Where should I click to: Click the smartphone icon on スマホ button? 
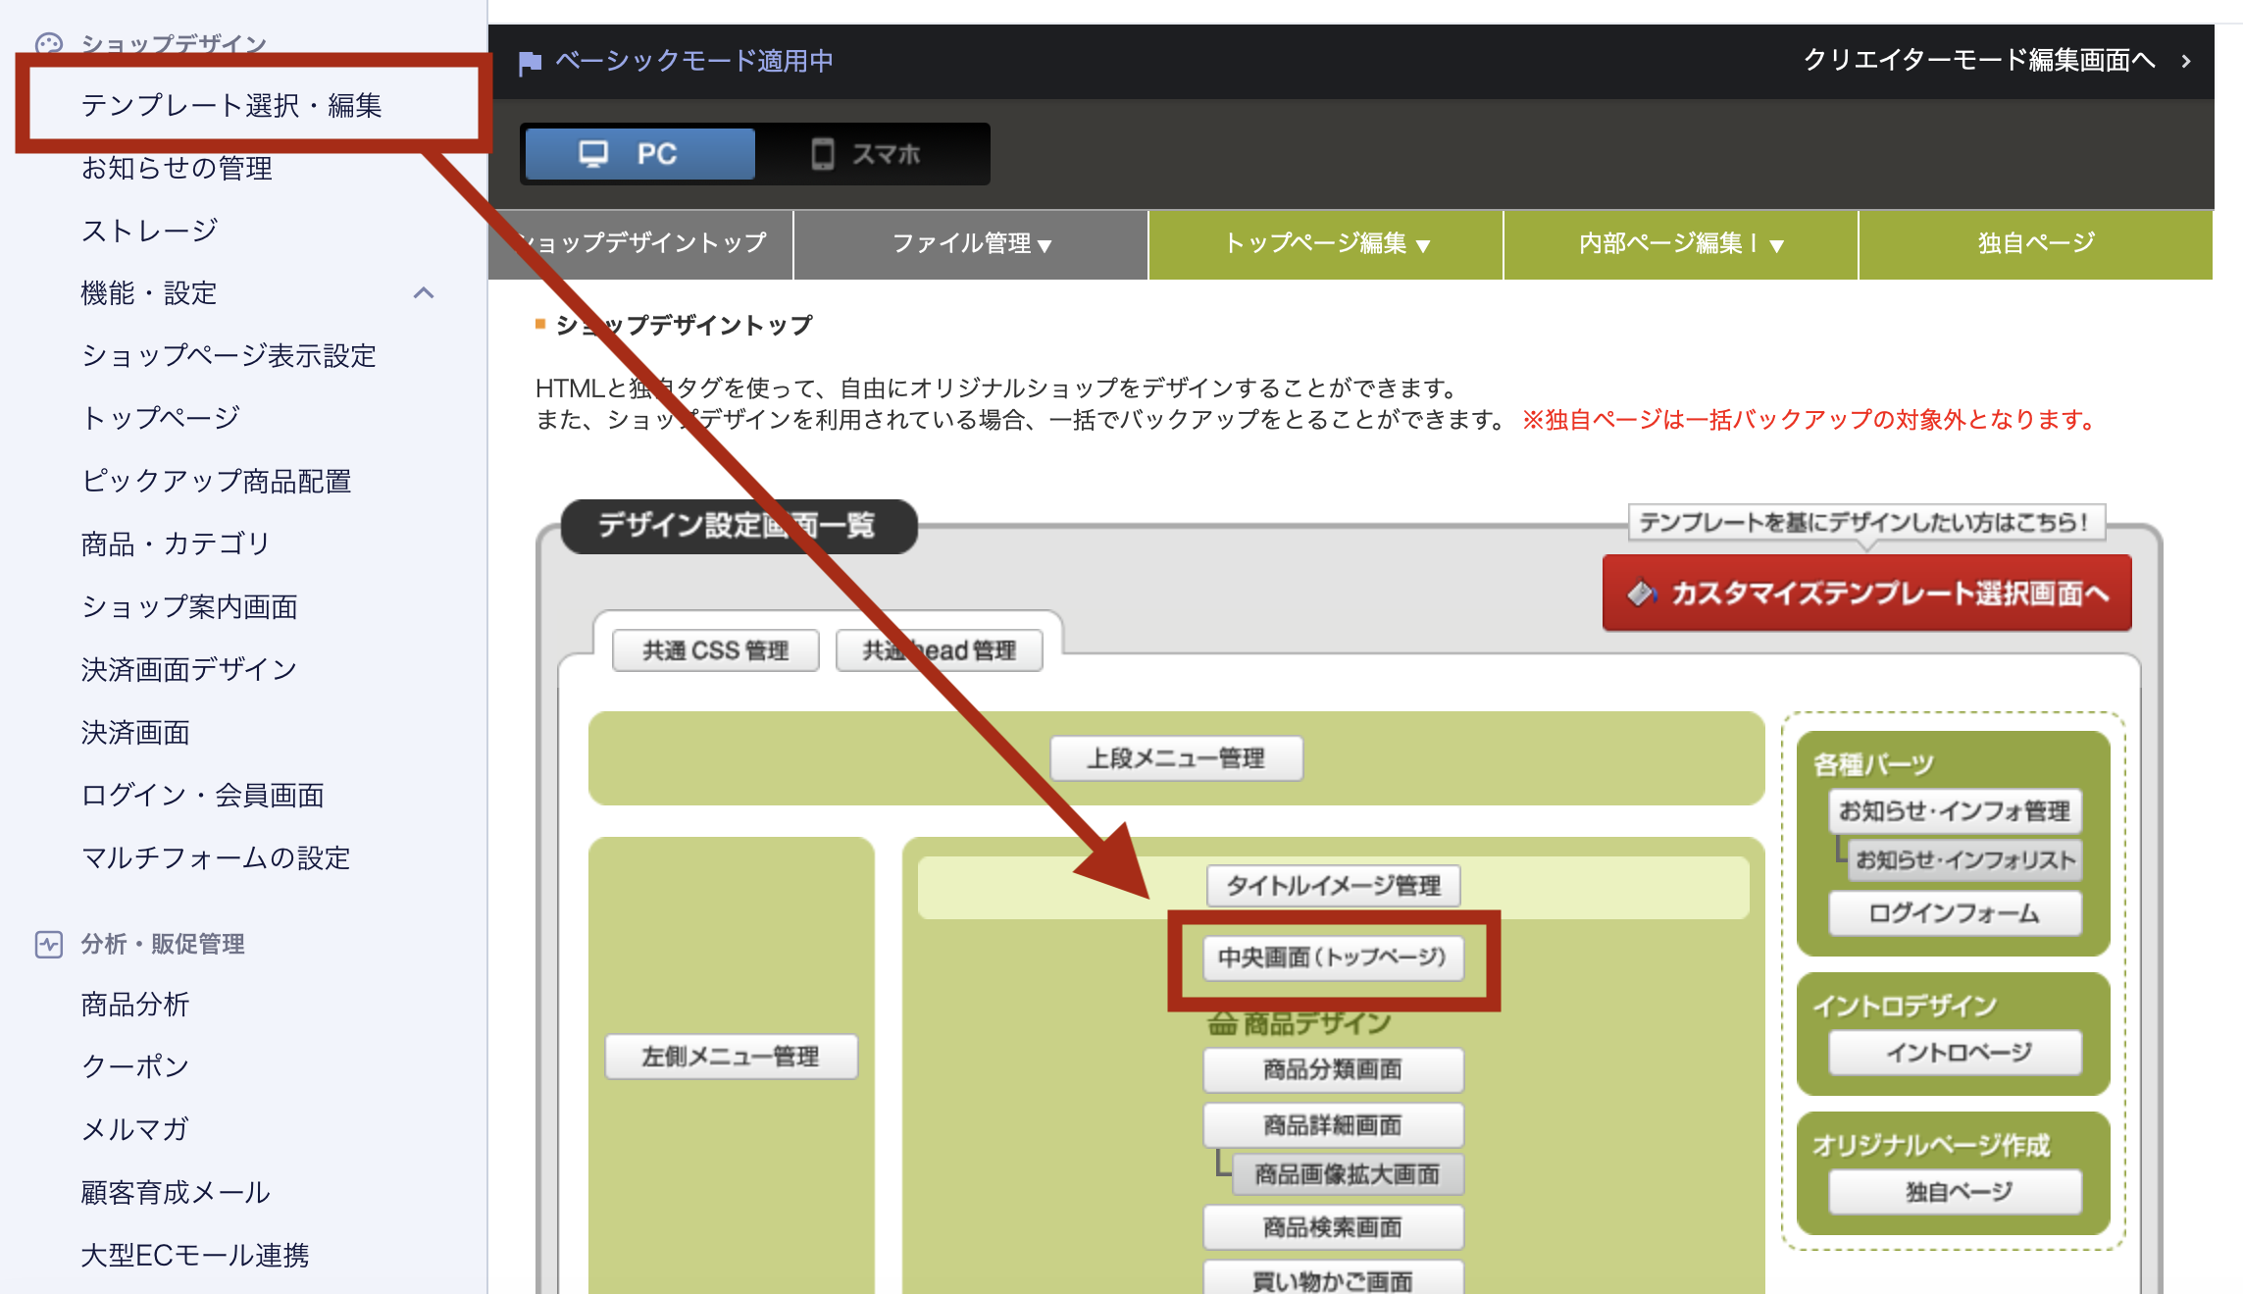(x=822, y=154)
